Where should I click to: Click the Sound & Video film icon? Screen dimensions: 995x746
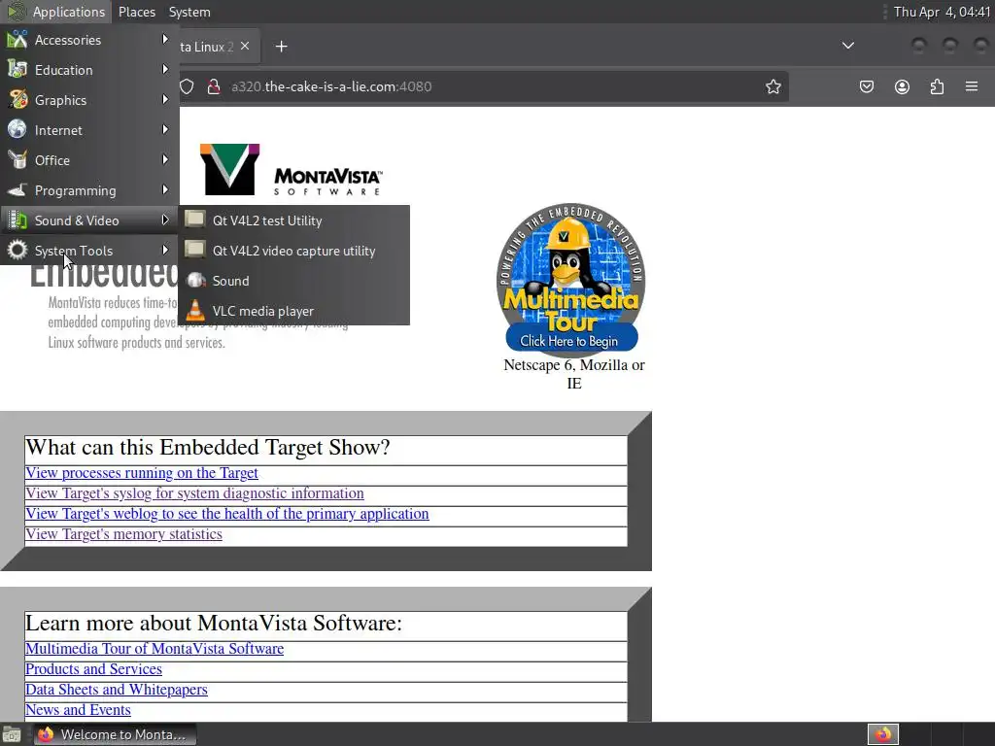click(x=17, y=220)
